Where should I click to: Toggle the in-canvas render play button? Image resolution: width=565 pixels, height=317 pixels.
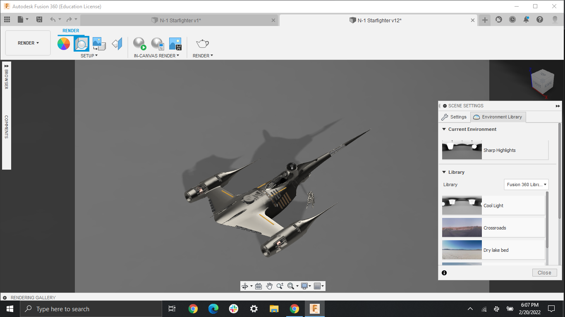click(x=139, y=43)
